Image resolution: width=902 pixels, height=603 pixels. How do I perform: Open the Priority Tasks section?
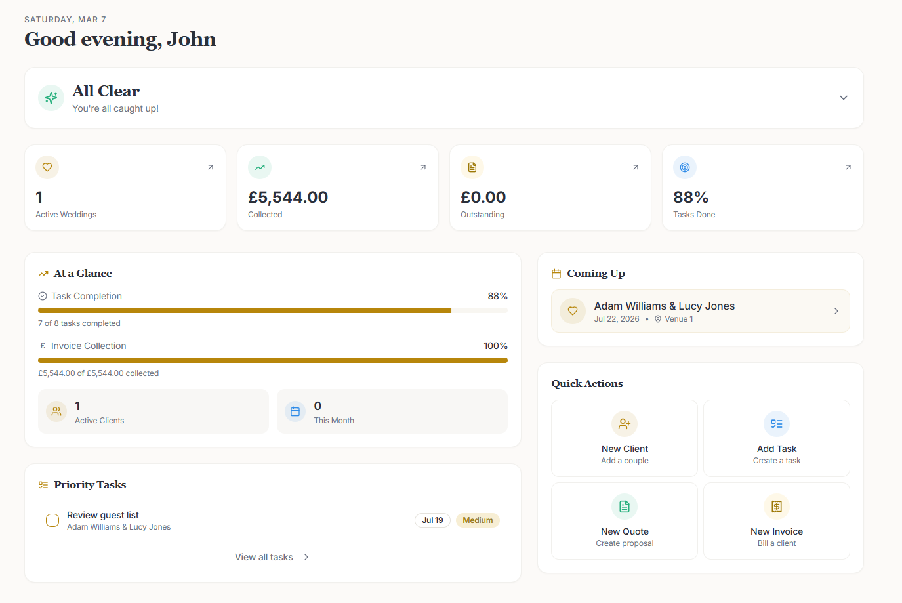tap(89, 484)
